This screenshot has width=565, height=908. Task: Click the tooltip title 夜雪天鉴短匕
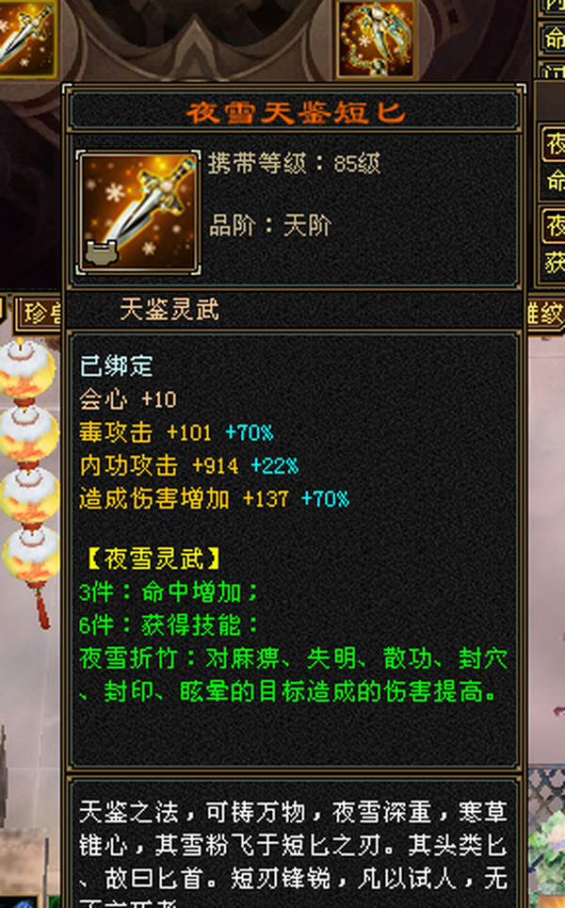tap(296, 112)
